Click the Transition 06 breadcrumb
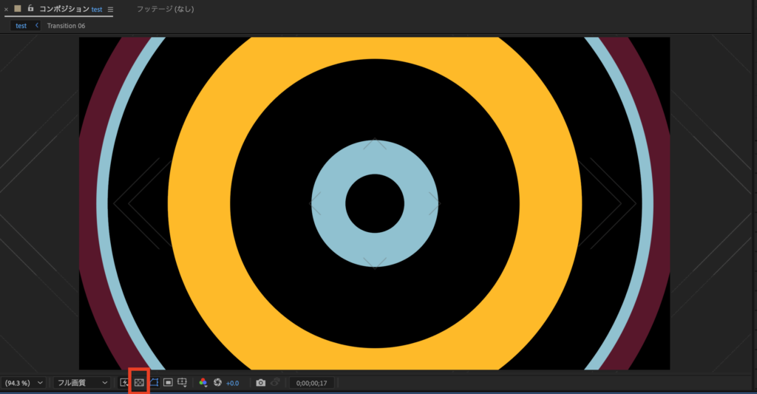This screenshot has height=394, width=757. 67,26
